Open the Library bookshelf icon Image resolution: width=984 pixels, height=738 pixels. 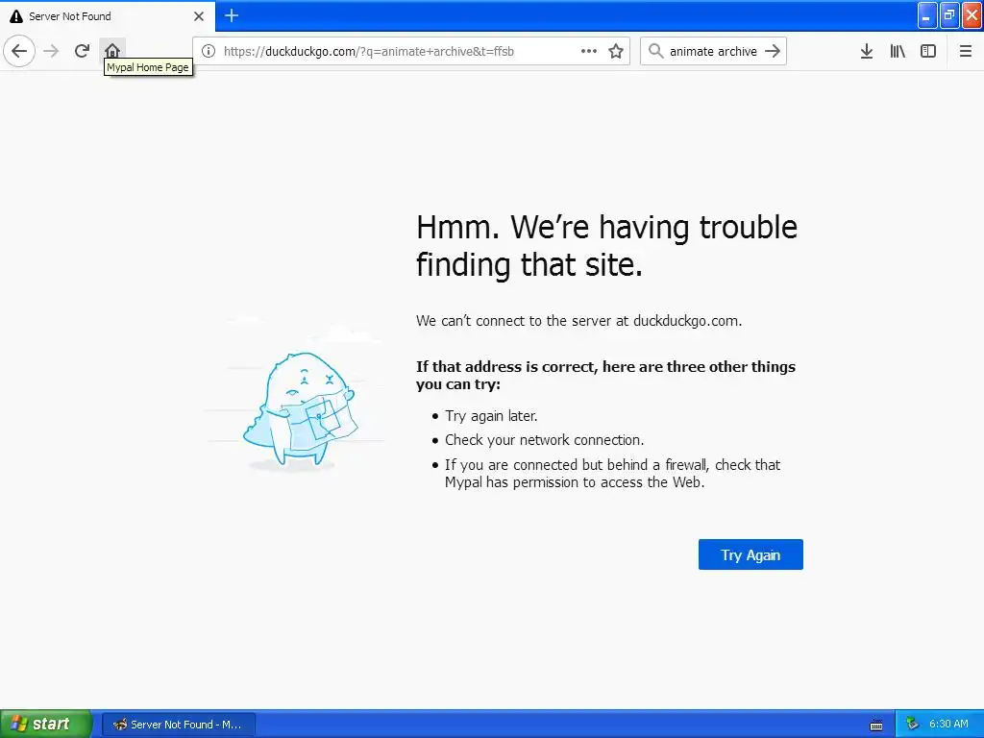pos(898,52)
